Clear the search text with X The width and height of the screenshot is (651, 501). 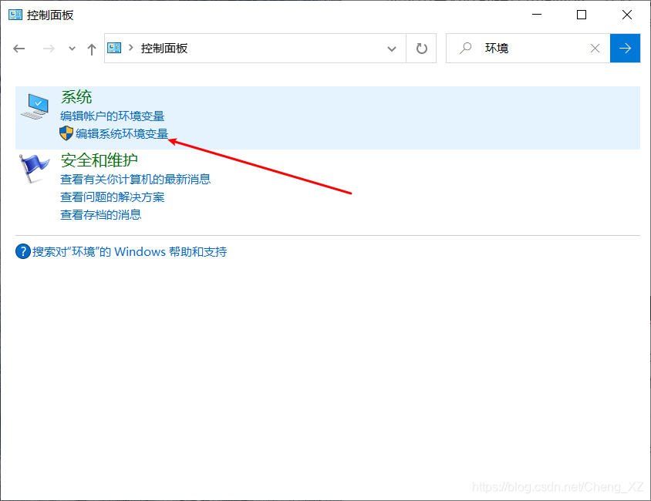pos(595,49)
